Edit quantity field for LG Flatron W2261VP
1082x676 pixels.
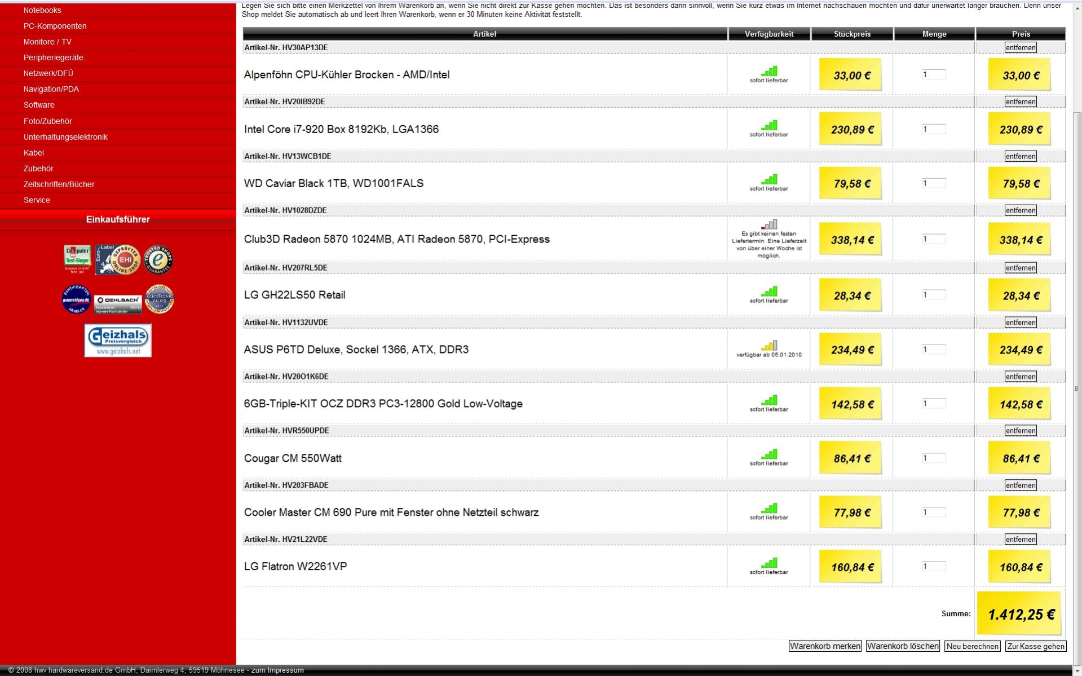point(934,567)
